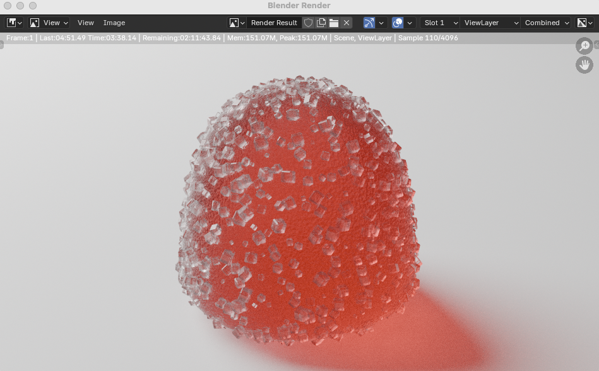Close the Blender Render window
This screenshot has height=371, width=599.
8,5
